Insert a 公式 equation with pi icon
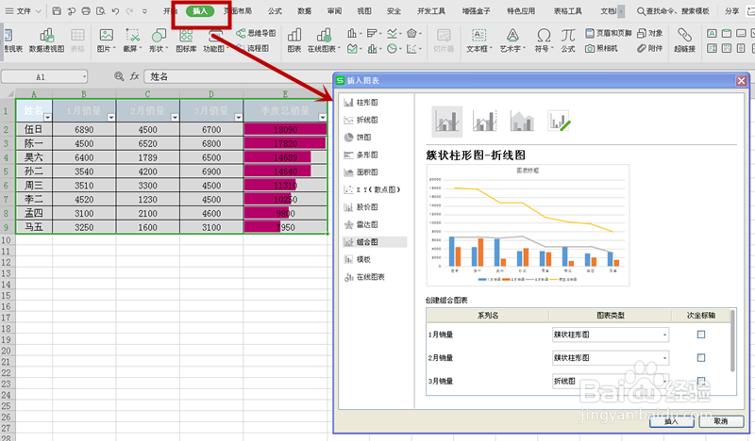The width and height of the screenshot is (755, 441). (568, 41)
